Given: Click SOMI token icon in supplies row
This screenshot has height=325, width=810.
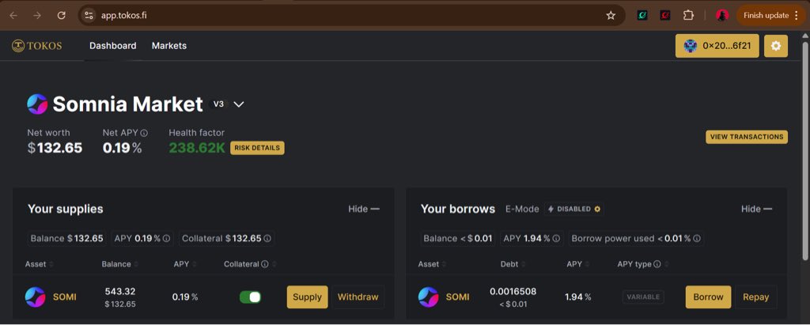Looking at the screenshot, I should pyautogui.click(x=35, y=297).
